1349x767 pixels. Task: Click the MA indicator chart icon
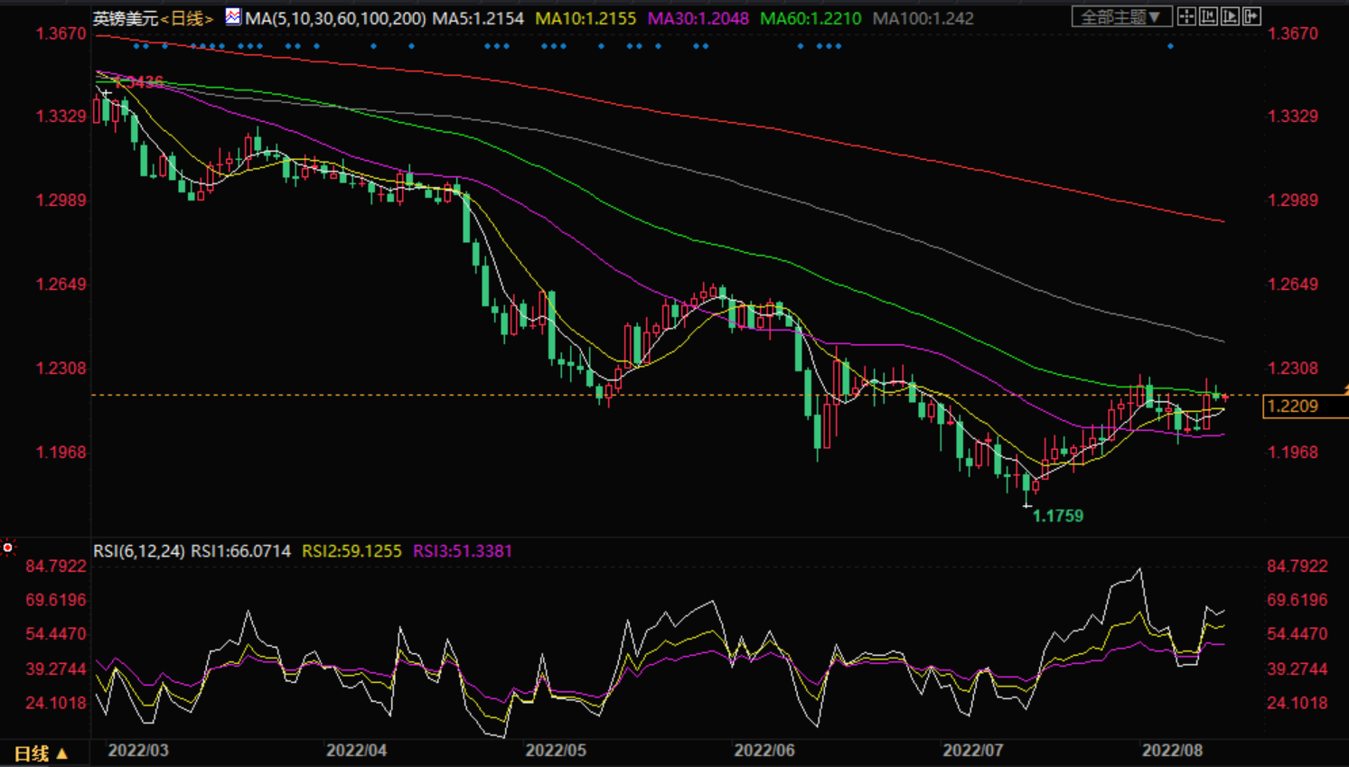click(x=233, y=16)
